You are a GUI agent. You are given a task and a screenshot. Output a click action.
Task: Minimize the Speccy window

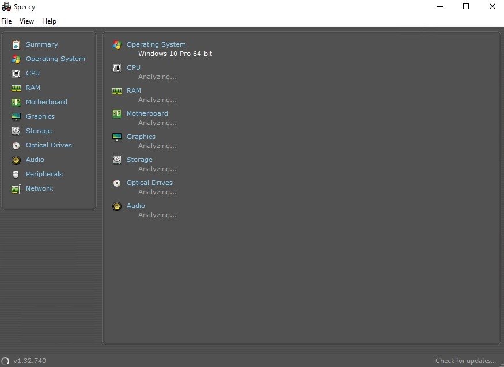[440, 6]
